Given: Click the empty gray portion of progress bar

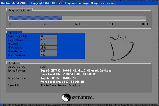Looking at the screenshot, I should (x=104, y=18).
